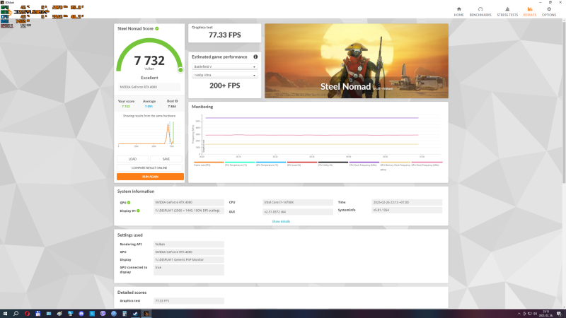Click the score gauge end marker dot
This screenshot has height=318, width=566.
(x=180, y=70)
